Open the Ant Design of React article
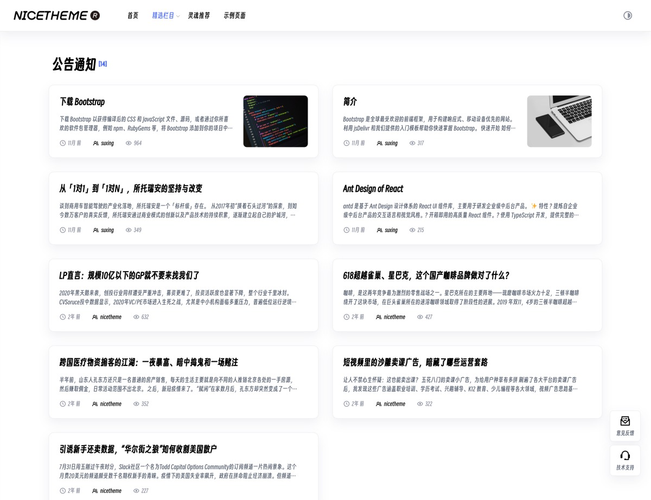 click(x=373, y=189)
